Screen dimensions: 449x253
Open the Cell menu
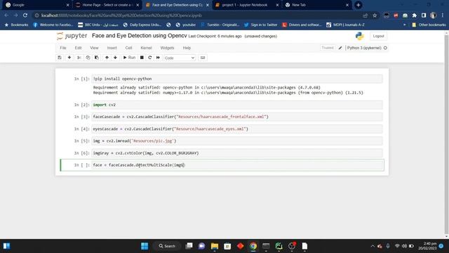(128, 48)
